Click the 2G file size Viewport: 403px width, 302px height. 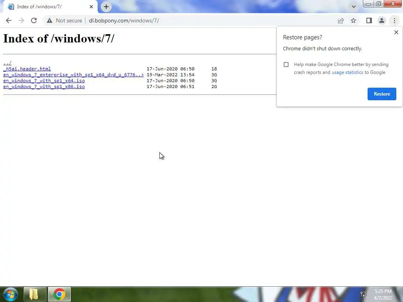[x=214, y=87]
